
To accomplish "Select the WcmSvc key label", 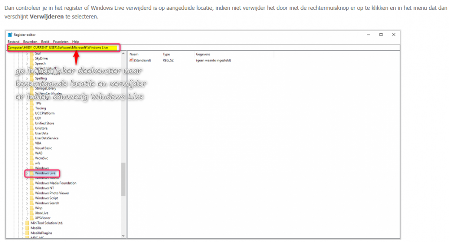I will point(41,158).
